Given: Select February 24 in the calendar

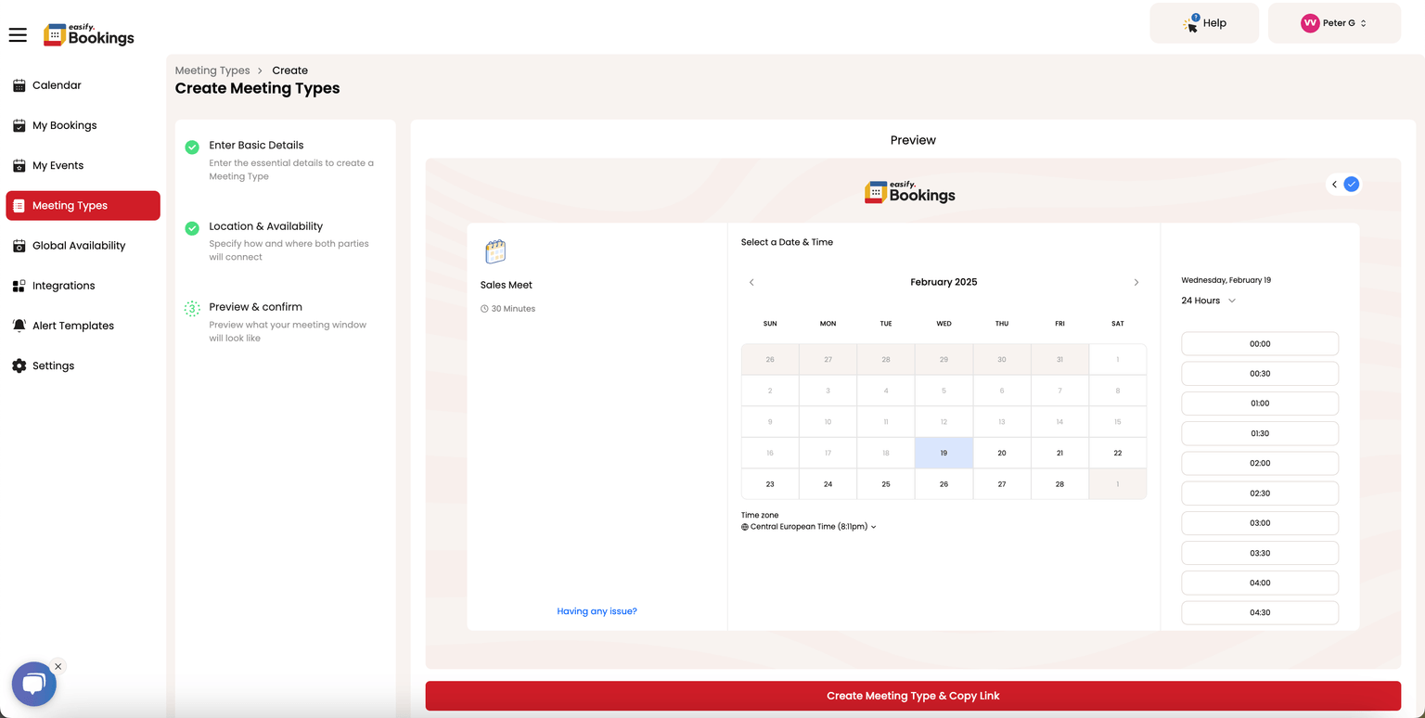Looking at the screenshot, I should [x=828, y=484].
